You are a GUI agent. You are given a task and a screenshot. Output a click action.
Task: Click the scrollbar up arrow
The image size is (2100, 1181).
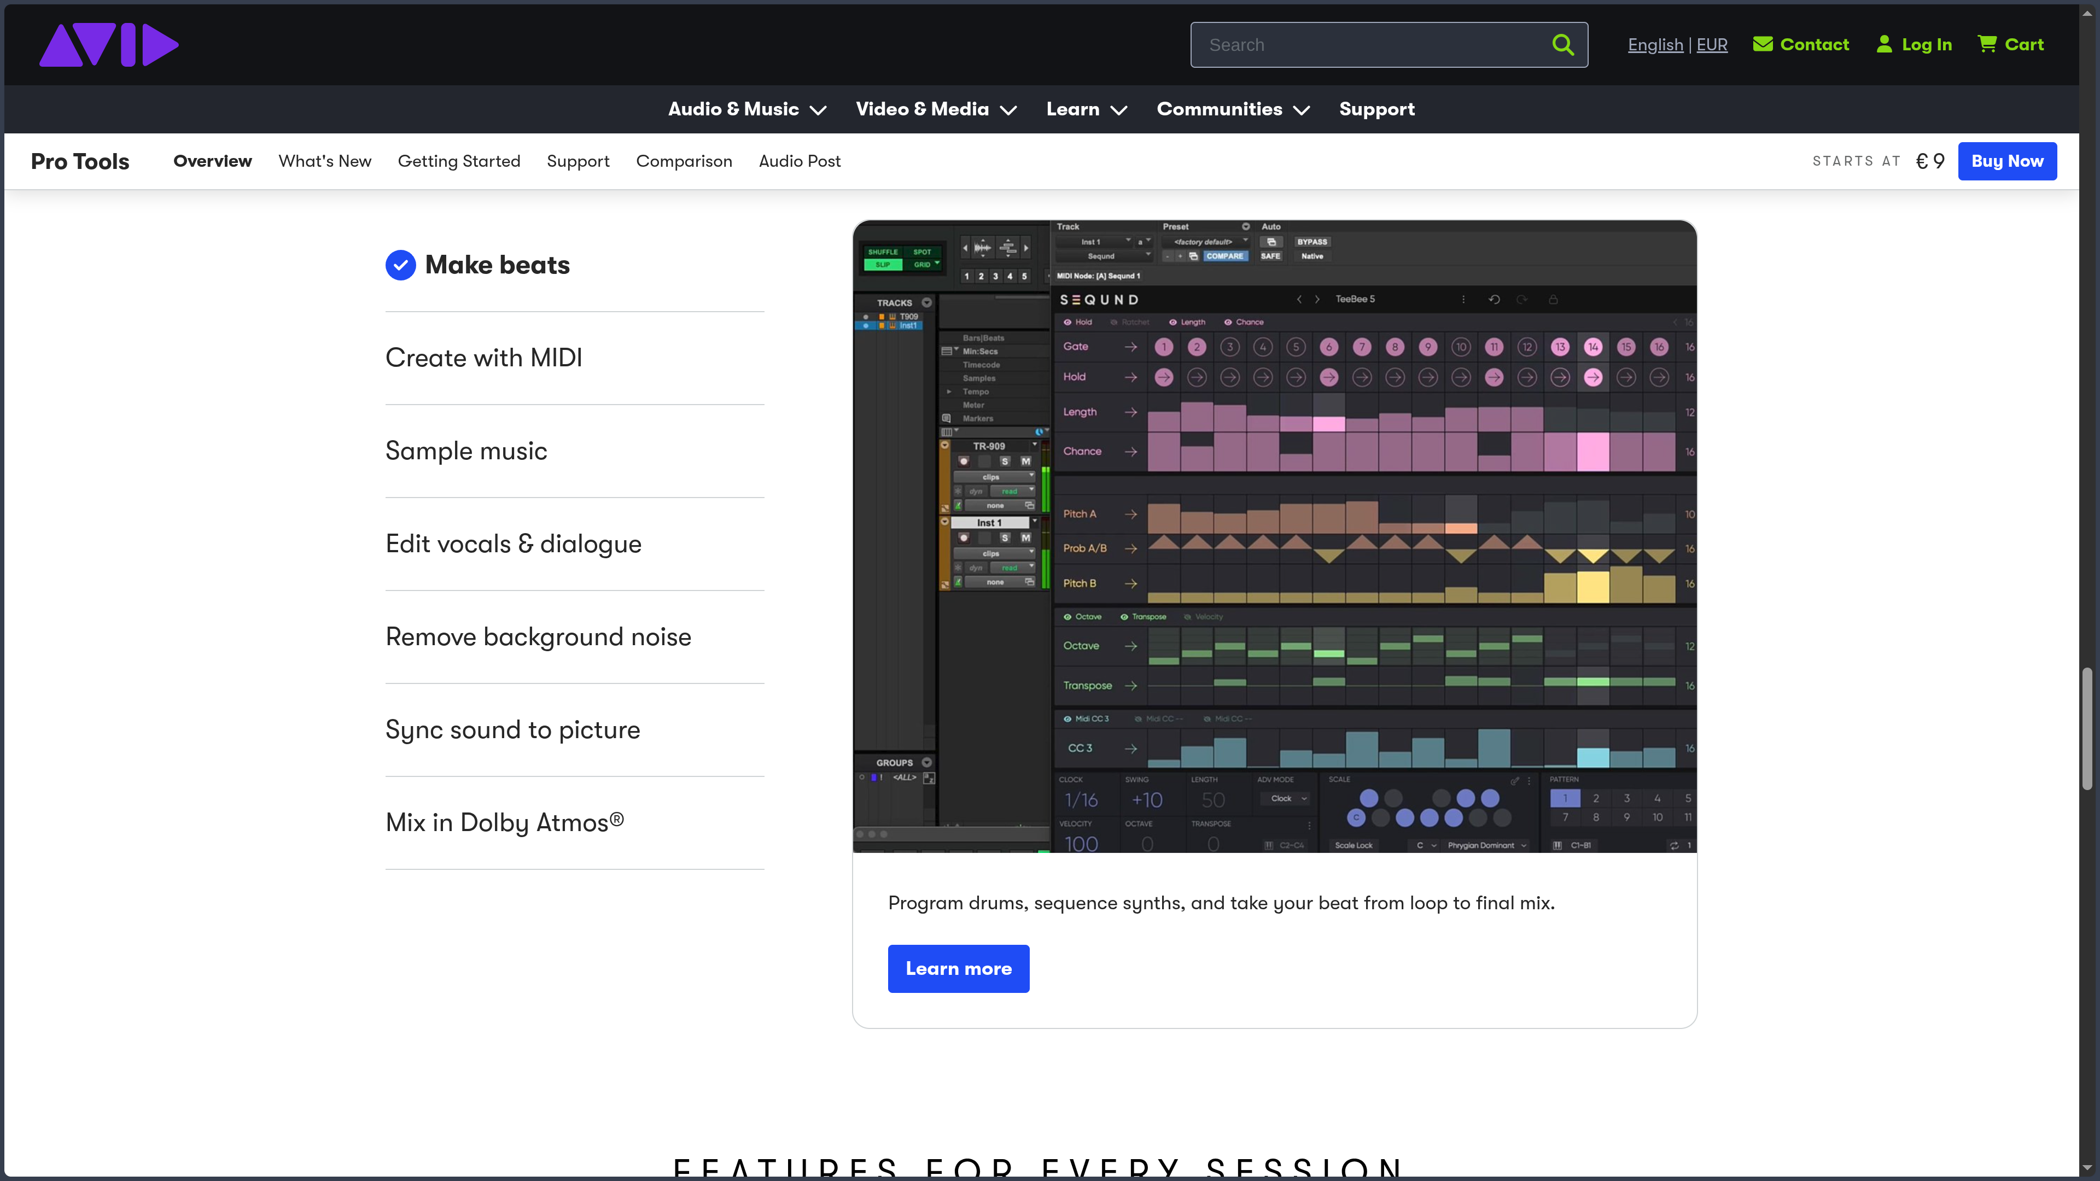[2087, 13]
